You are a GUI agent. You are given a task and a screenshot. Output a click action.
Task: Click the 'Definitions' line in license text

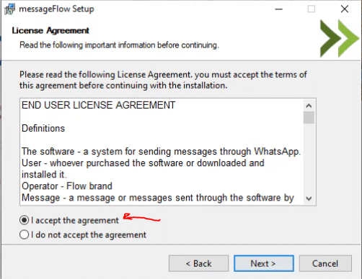point(43,129)
